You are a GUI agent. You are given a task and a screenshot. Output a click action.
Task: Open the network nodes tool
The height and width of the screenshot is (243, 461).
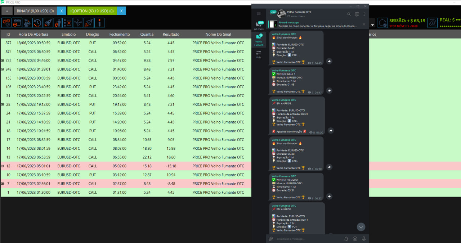coord(78,23)
